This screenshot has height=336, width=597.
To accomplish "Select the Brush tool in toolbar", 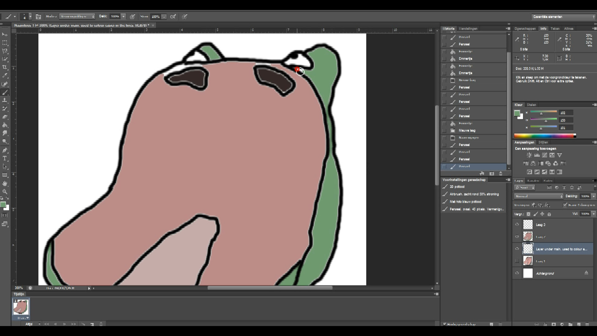I will click(5, 92).
